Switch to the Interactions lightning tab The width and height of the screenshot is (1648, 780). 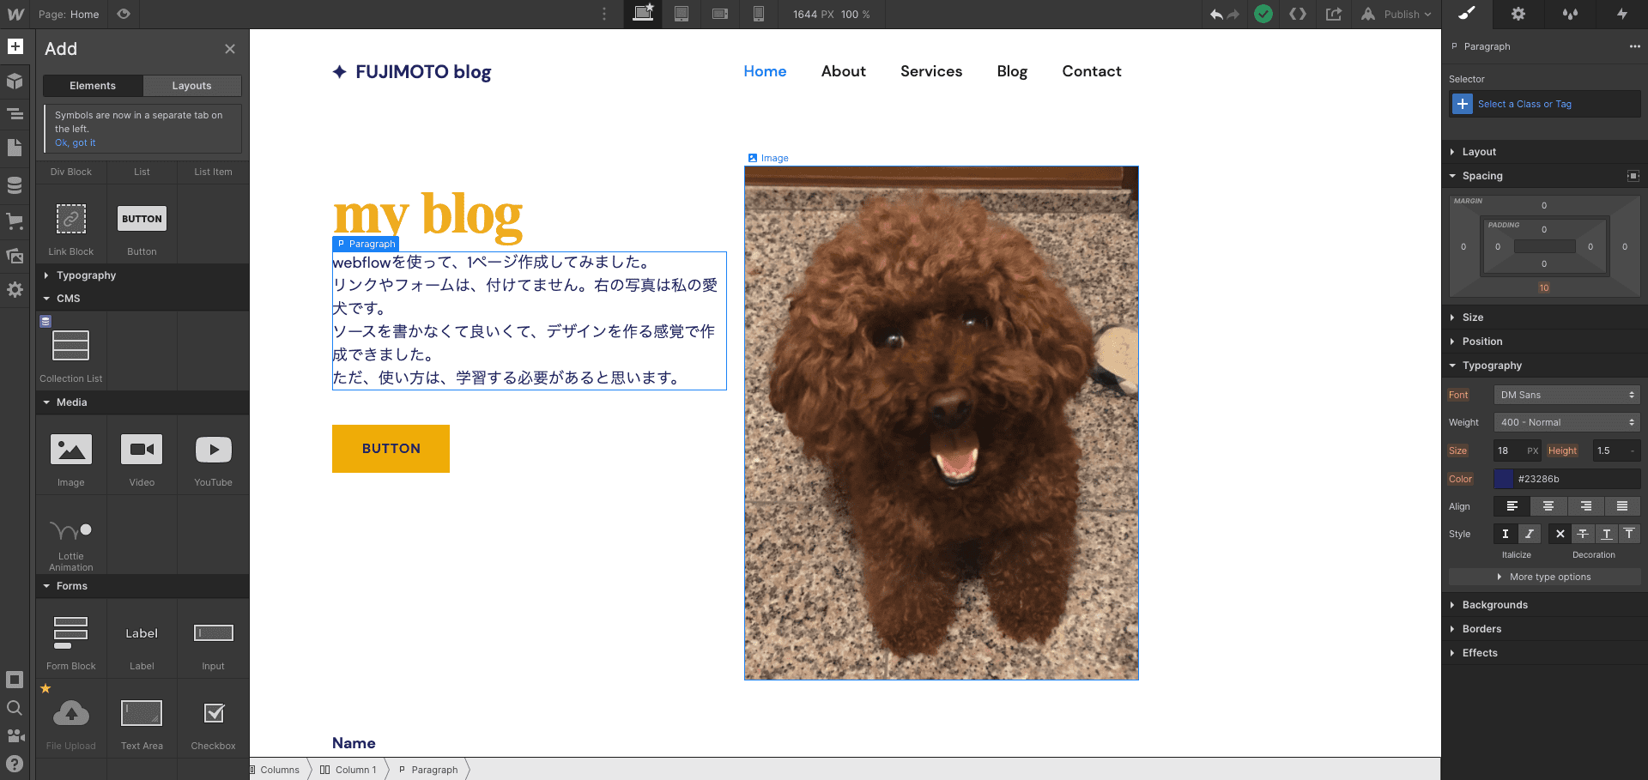point(1621,15)
